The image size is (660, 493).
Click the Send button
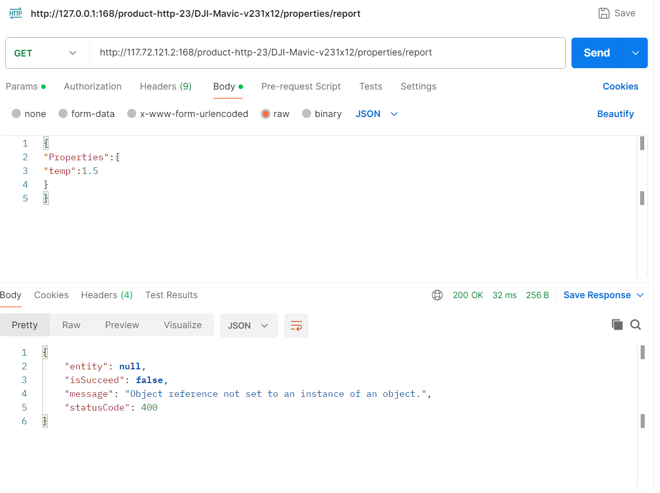(597, 53)
